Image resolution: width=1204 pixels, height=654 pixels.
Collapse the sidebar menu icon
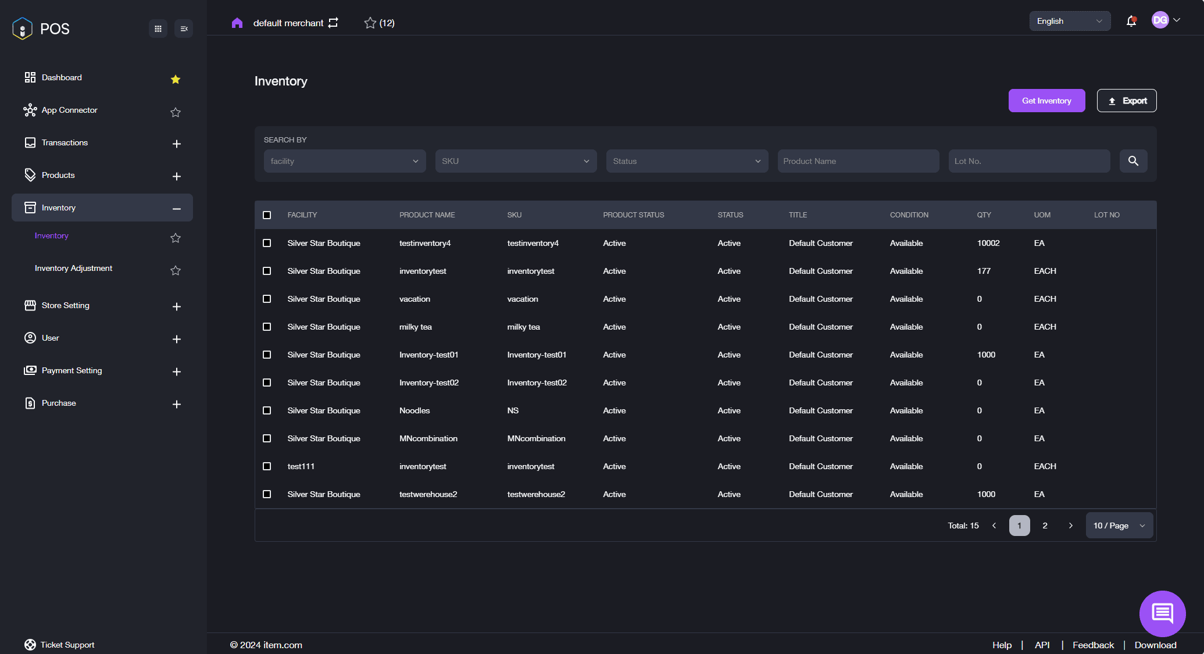[x=184, y=28]
